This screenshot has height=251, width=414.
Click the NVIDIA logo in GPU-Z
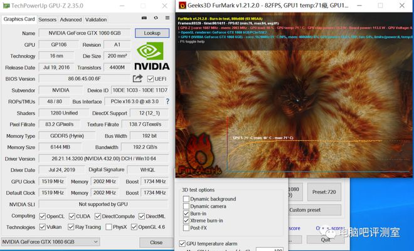pyautogui.click(x=152, y=56)
